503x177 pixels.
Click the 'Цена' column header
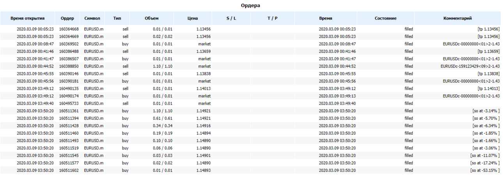click(x=193, y=18)
